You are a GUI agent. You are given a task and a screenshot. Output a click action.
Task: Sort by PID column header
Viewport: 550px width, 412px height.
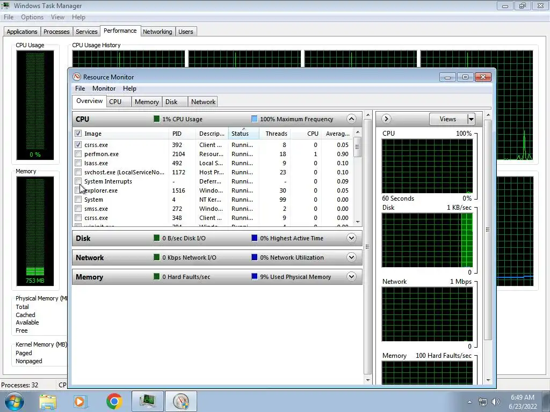point(182,134)
